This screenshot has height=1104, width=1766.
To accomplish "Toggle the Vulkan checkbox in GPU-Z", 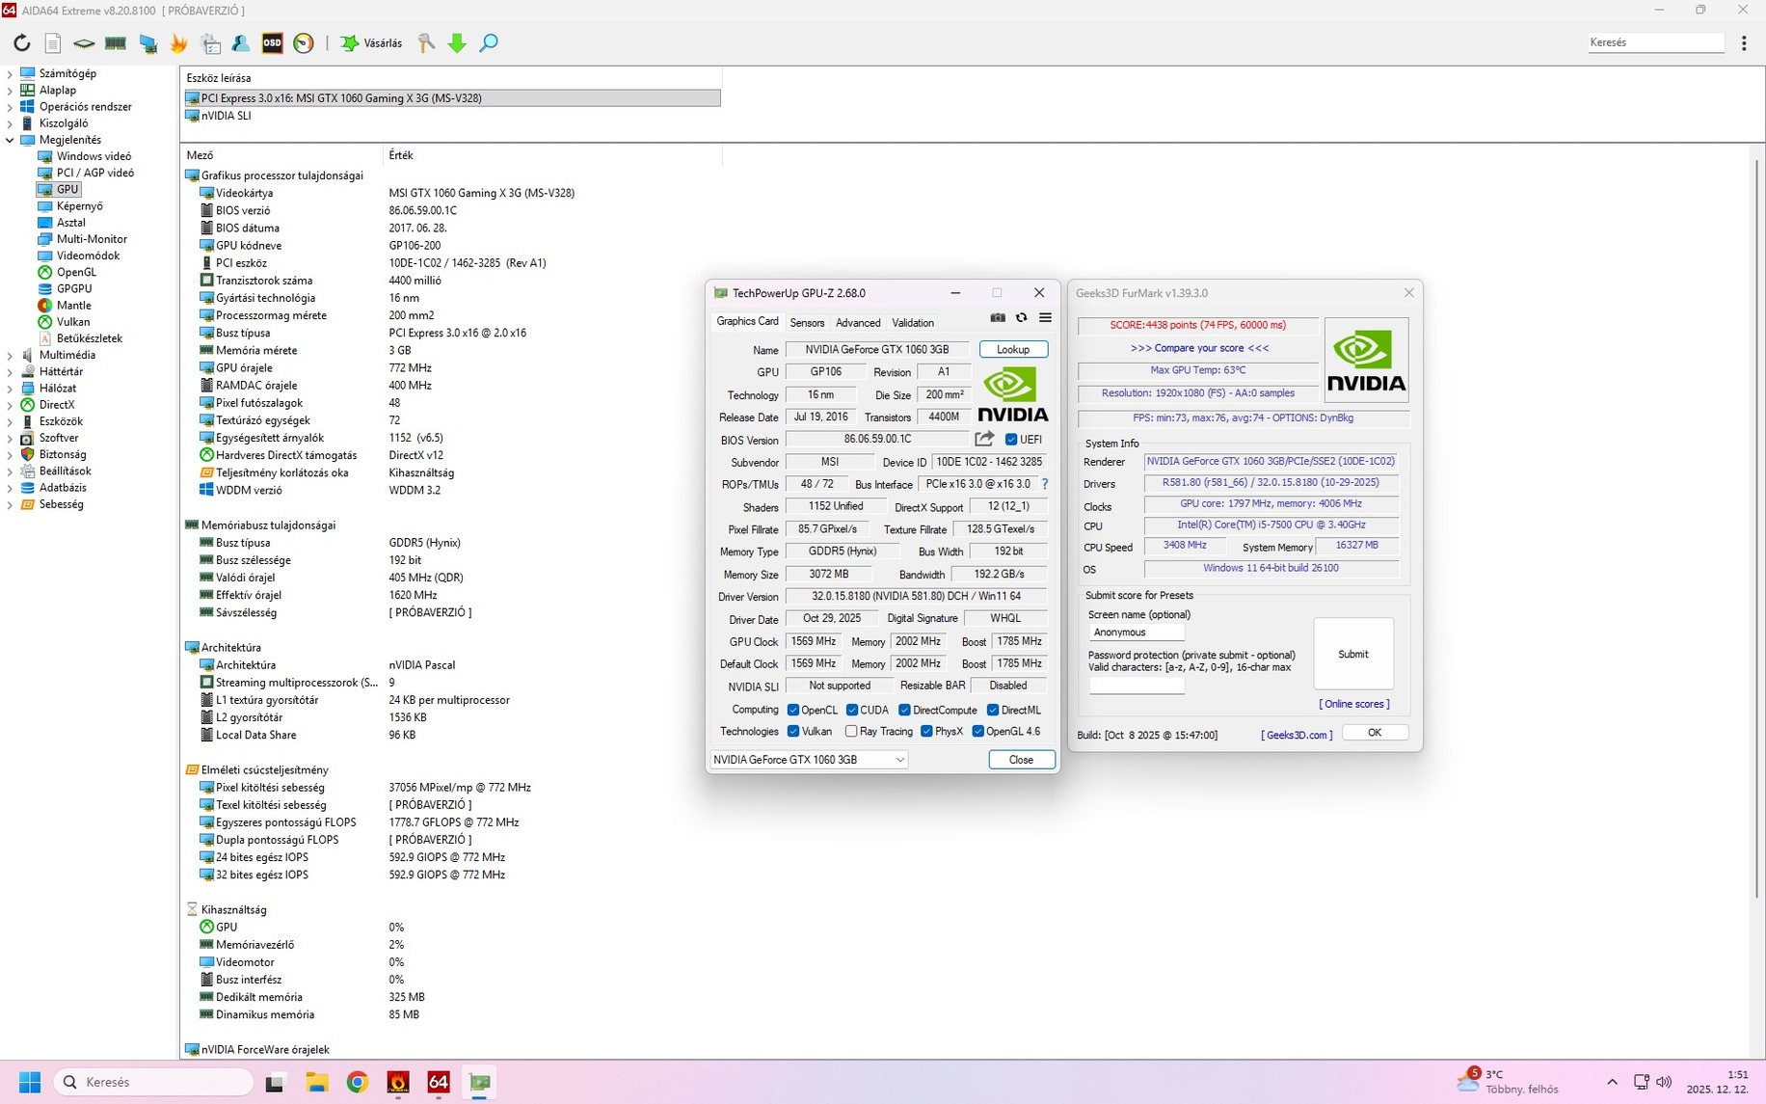I will coord(793,732).
